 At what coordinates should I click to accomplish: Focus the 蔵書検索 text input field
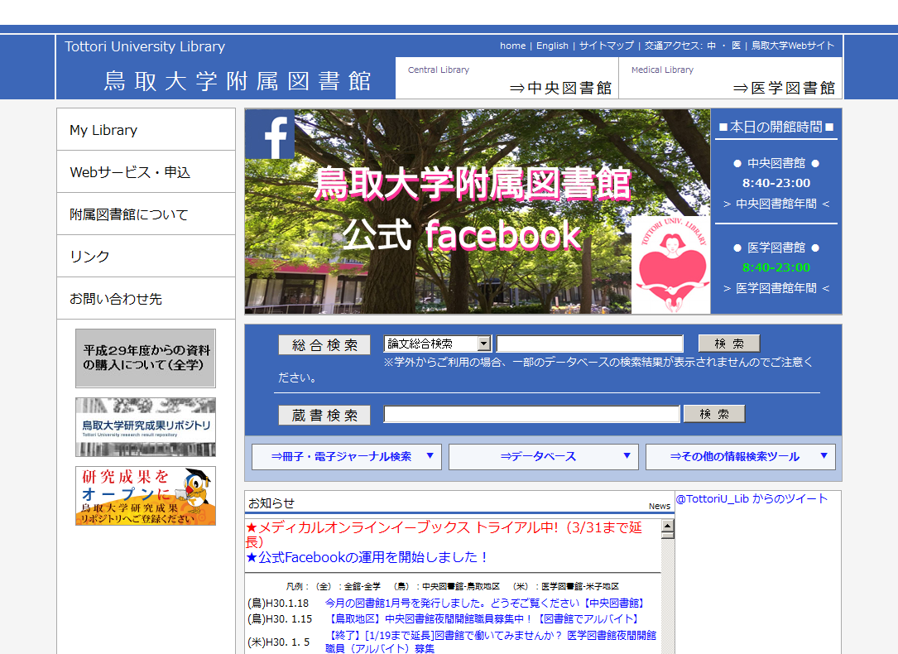[531, 414]
